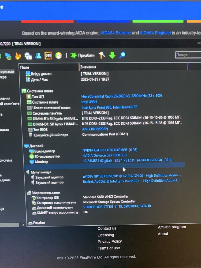
Task: Click the DIMM-B1 memory module icon
Action: click(x=30, y=119)
